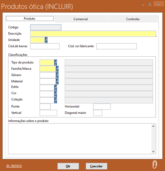Open F4 lookup for Estilo
The height and width of the screenshot is (171, 165).
click(x=56, y=88)
